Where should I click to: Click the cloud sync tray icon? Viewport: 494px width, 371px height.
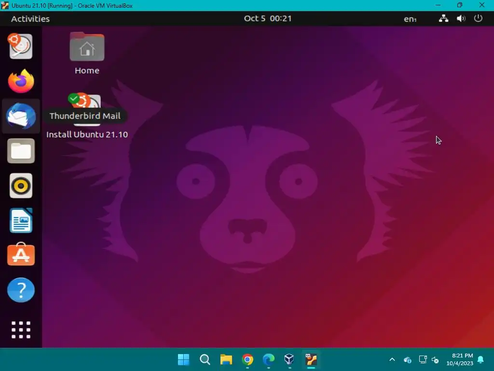pyautogui.click(x=407, y=359)
